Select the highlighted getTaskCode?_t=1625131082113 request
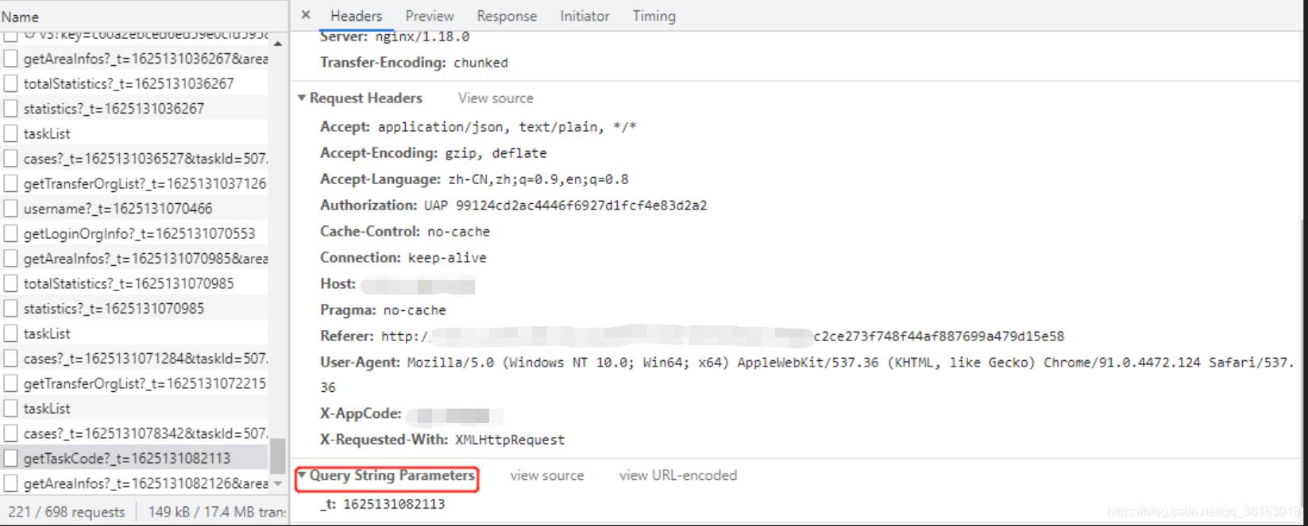This screenshot has width=1308, height=526. [133, 459]
